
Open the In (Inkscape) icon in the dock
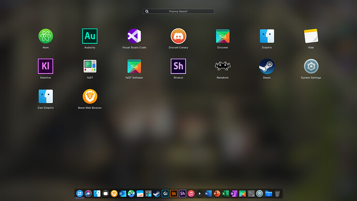(174, 194)
